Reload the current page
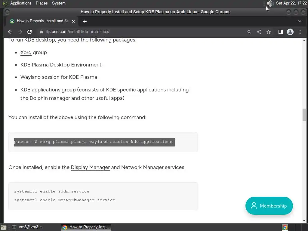308x231 pixels. coord(29,32)
